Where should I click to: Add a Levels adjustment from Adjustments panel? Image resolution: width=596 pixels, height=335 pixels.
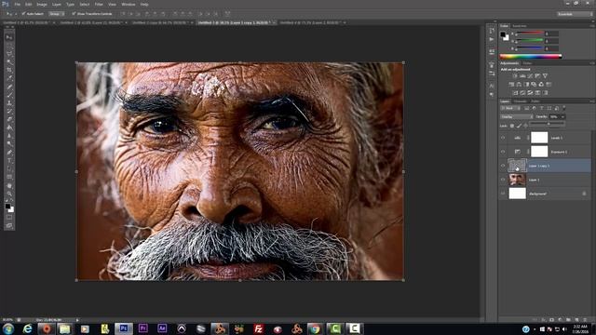(521, 76)
